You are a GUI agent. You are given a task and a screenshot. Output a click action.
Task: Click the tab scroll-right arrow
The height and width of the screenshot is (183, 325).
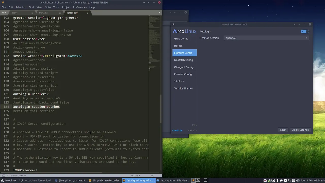tap(5, 13)
